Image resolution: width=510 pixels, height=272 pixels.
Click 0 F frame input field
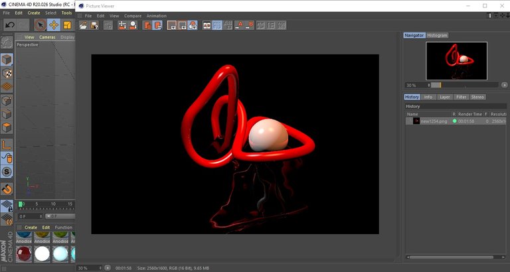[31, 216]
